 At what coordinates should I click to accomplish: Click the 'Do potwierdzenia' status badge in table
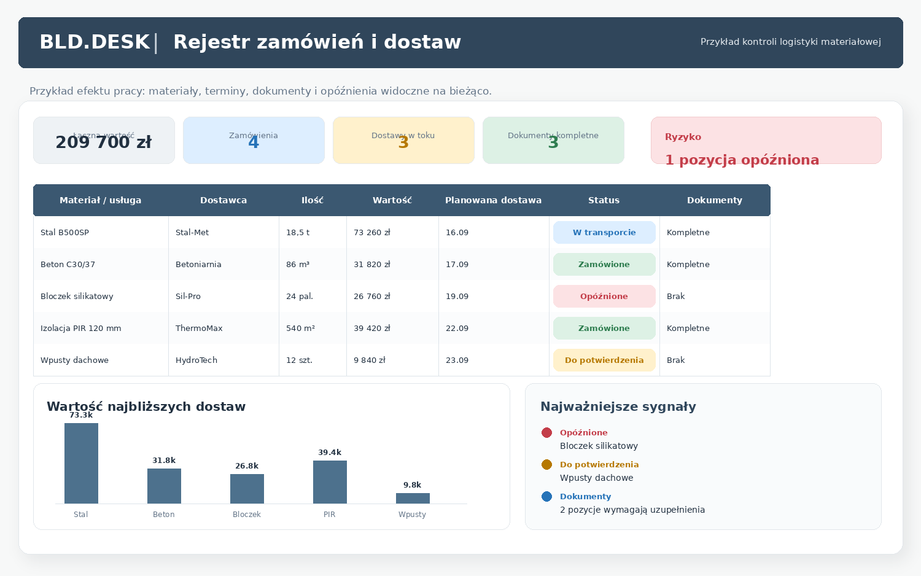tap(604, 360)
